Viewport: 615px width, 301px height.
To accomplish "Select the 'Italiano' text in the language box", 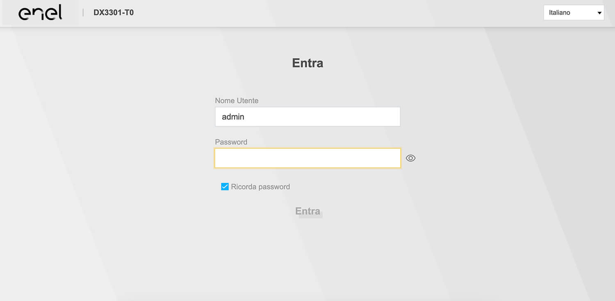I will click(560, 13).
